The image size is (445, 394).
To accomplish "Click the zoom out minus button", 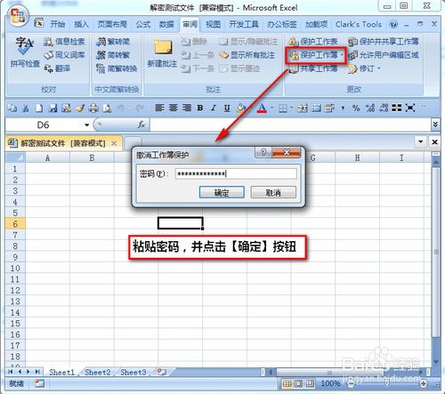I will (351, 384).
